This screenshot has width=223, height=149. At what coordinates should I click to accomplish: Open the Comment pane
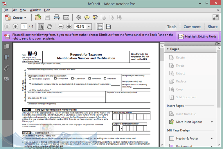click(x=192, y=27)
